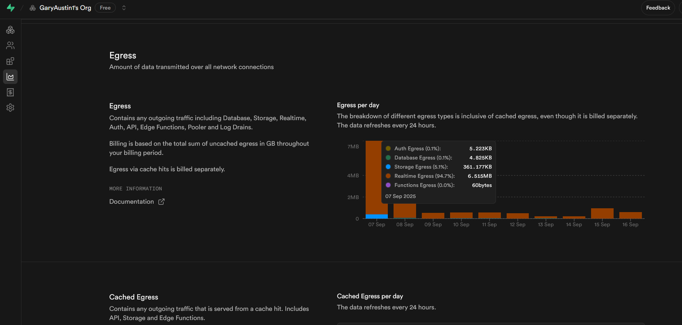Open GaryAustin1's Org link in the breadcrumb
Screen dimensions: 682x325
tap(65, 8)
